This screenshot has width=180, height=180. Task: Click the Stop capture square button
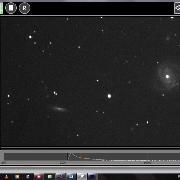pos(11,8)
